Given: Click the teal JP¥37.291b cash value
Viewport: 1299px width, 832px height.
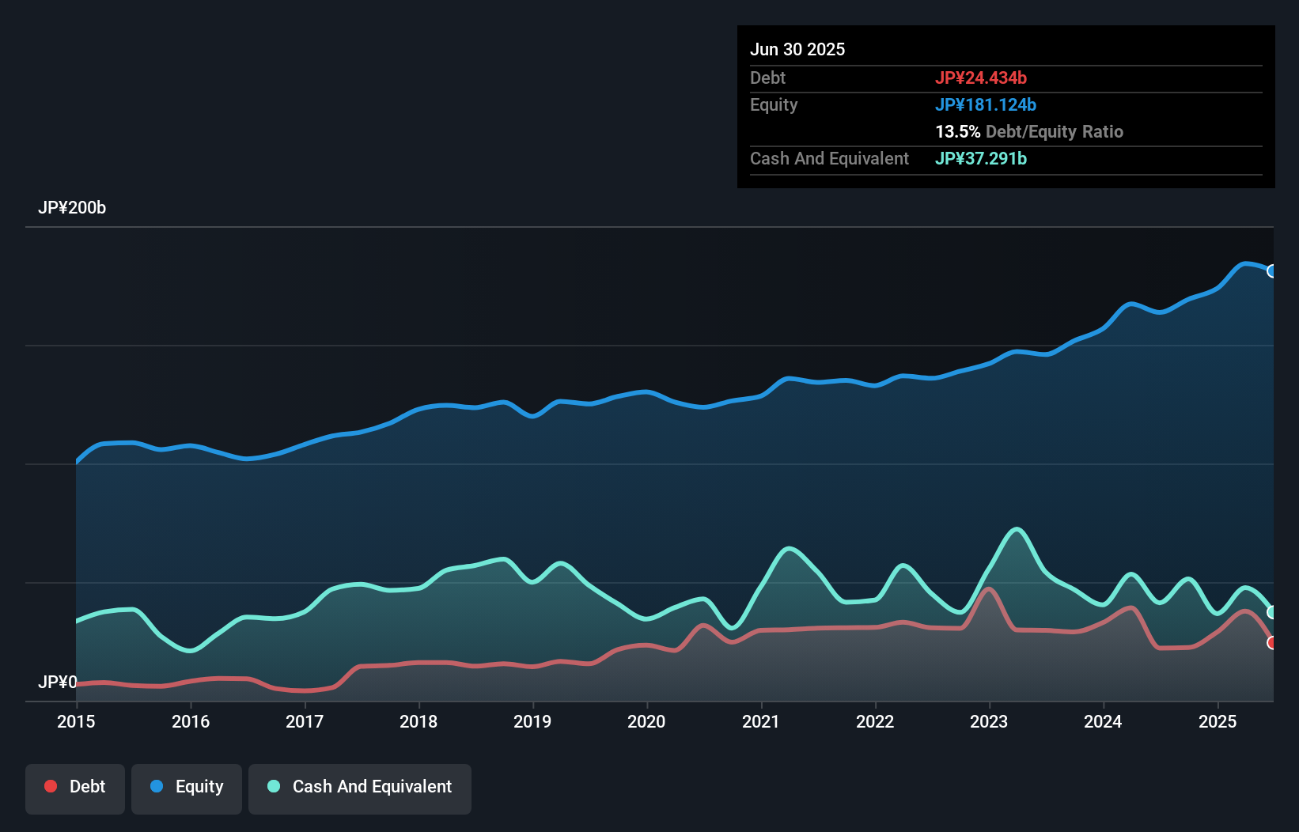Looking at the screenshot, I should pos(981,158).
